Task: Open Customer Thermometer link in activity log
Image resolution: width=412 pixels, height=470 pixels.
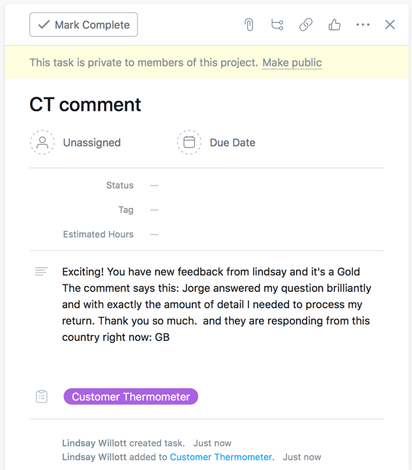Action: tap(221, 457)
